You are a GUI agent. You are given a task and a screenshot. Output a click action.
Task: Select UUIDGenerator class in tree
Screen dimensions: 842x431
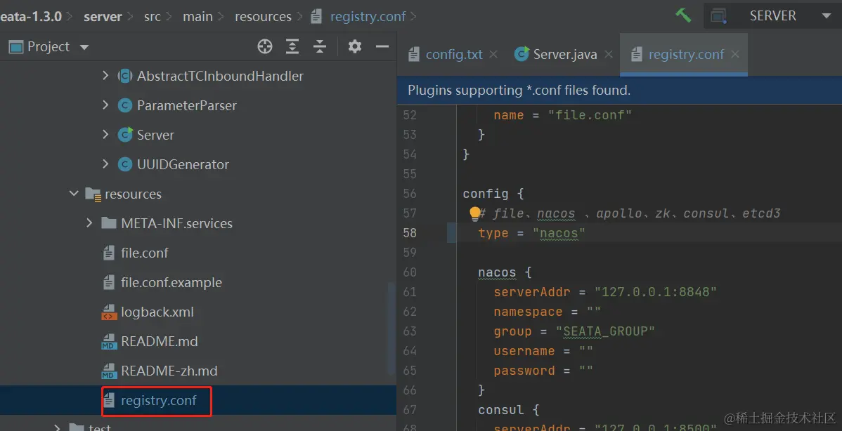pos(183,164)
